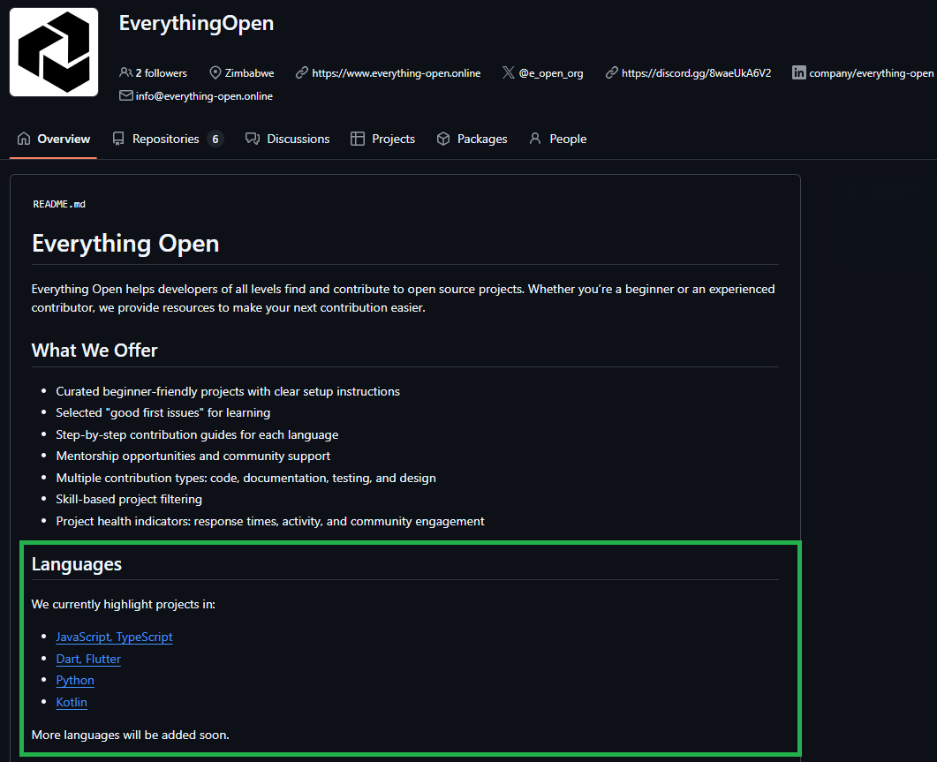Open the LinkedIn company/everything-open page

871,73
